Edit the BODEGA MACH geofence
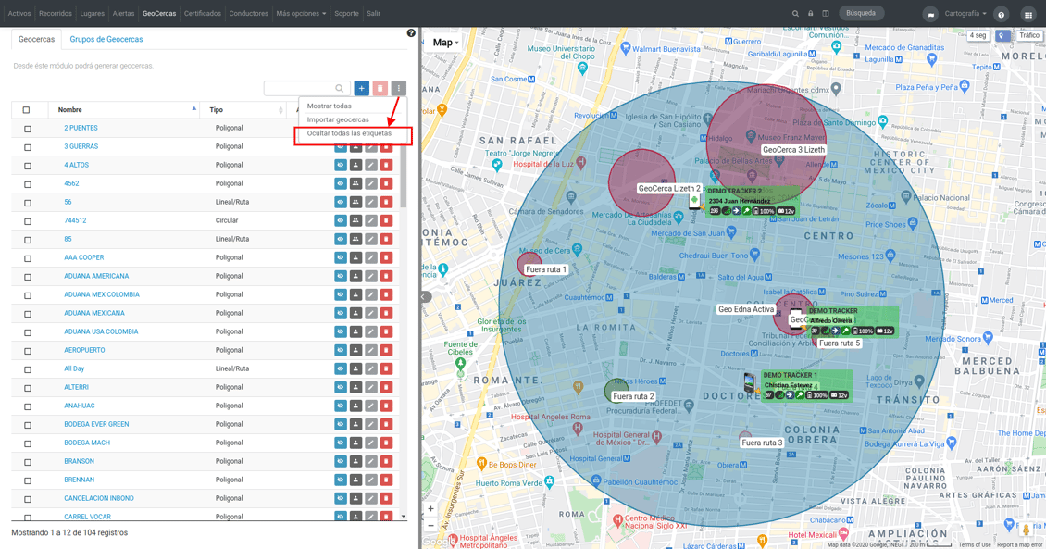 click(371, 443)
